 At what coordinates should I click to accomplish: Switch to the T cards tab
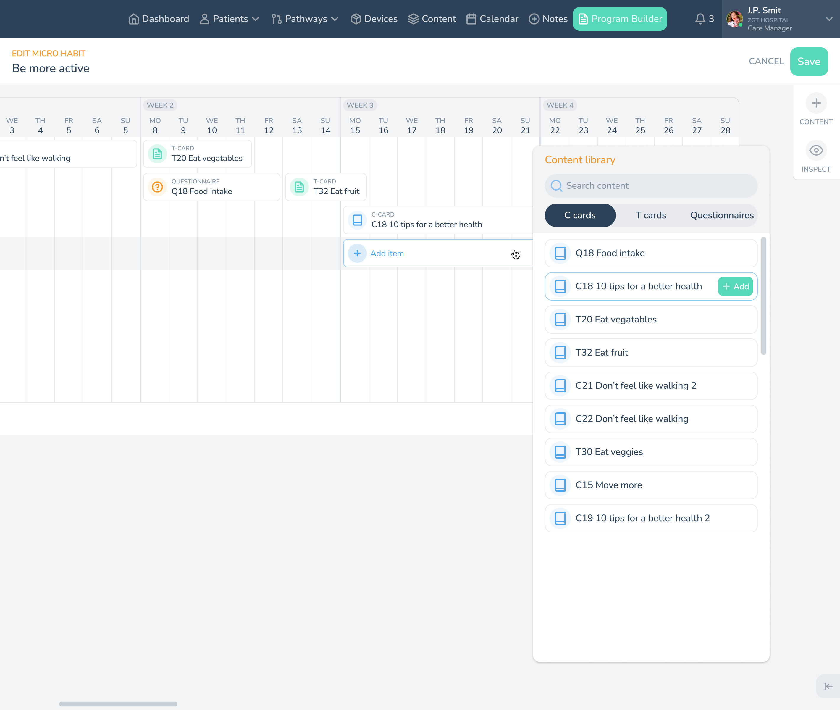click(x=650, y=215)
